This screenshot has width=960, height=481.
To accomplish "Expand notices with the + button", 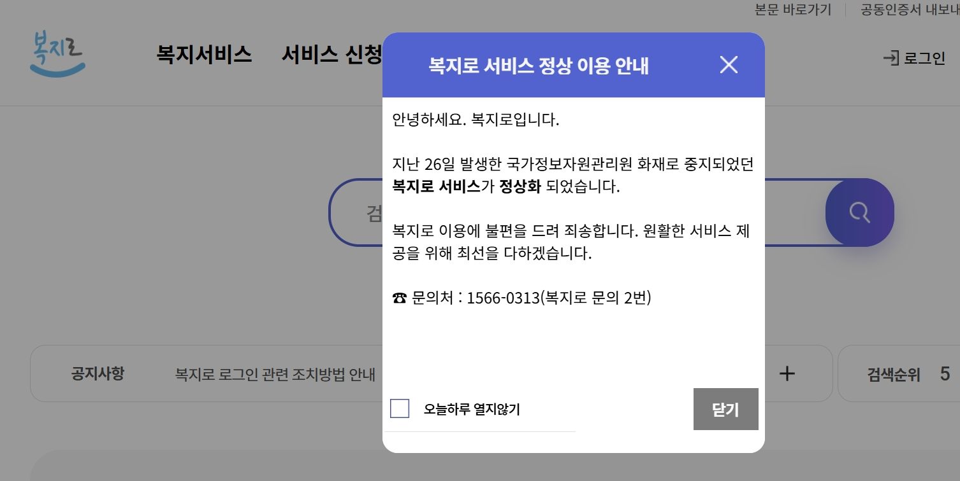I will coord(787,373).
